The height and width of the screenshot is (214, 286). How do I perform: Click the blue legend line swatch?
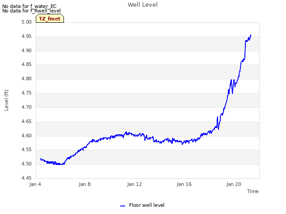pos(122,206)
